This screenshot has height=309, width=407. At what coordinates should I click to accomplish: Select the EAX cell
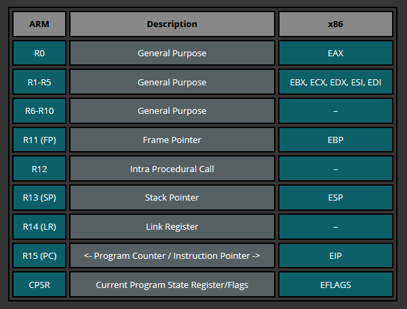[x=336, y=53]
